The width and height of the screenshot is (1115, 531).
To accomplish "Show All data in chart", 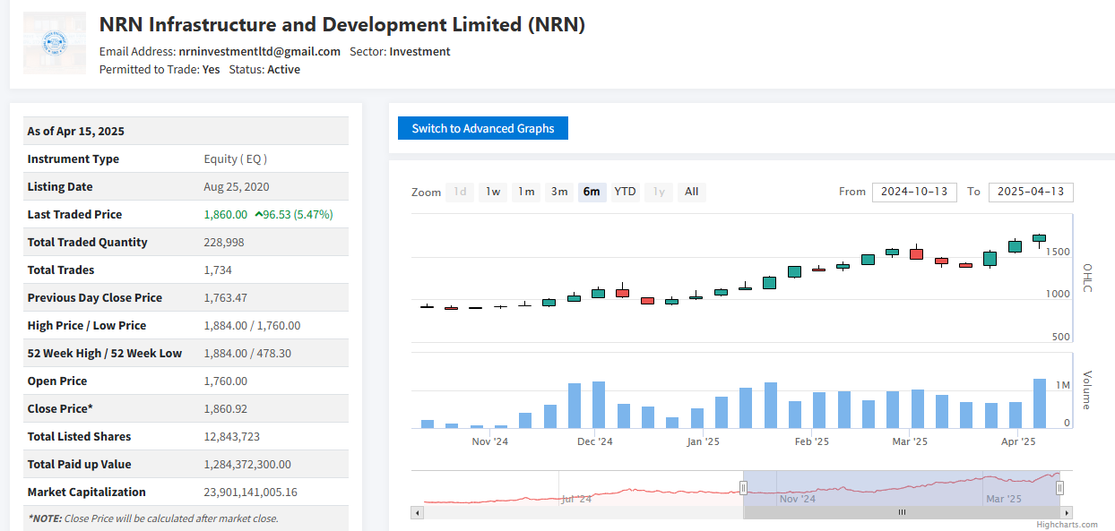I will (692, 192).
